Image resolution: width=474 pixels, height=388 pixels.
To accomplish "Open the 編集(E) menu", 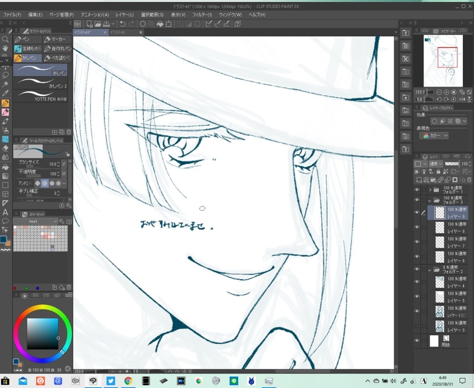I will point(36,14).
